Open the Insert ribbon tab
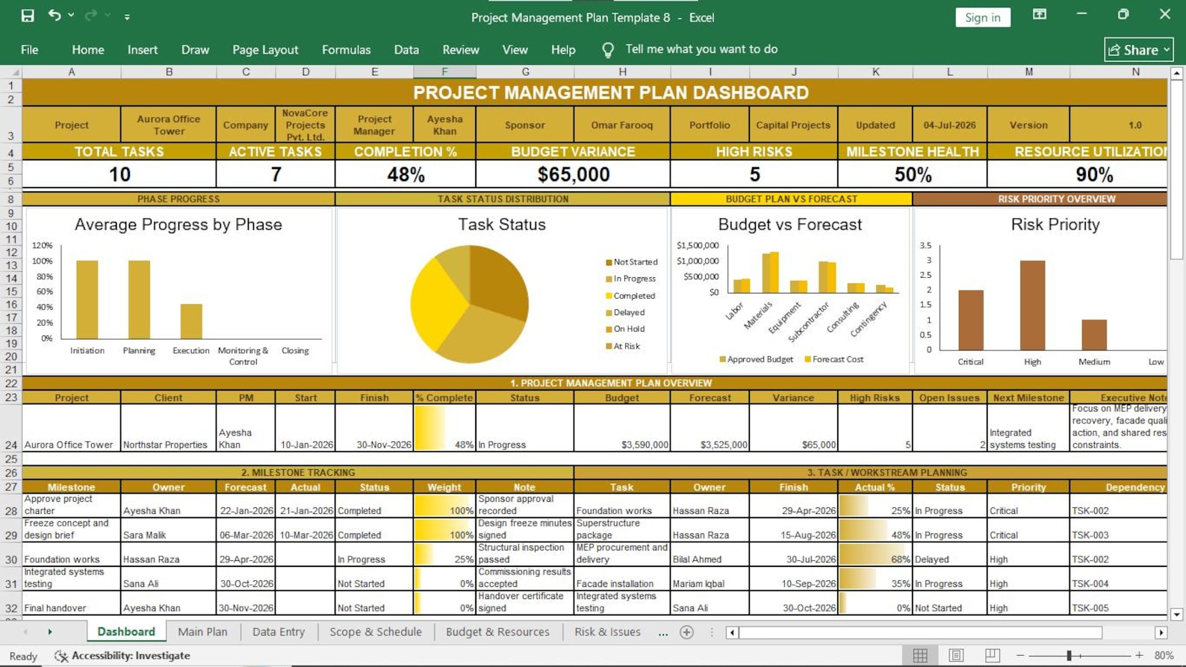This screenshot has height=667, width=1186. tap(143, 49)
